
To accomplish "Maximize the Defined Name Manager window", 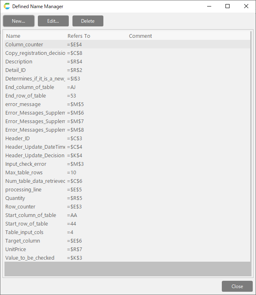I will pyautogui.click(x=228, y=7).
